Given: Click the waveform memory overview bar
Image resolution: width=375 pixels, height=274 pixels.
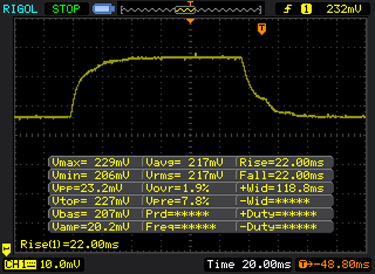Looking at the screenshot, I should 191,10.
